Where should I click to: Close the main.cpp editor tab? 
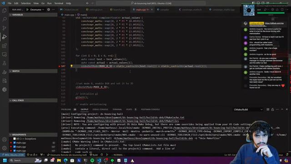152,10
